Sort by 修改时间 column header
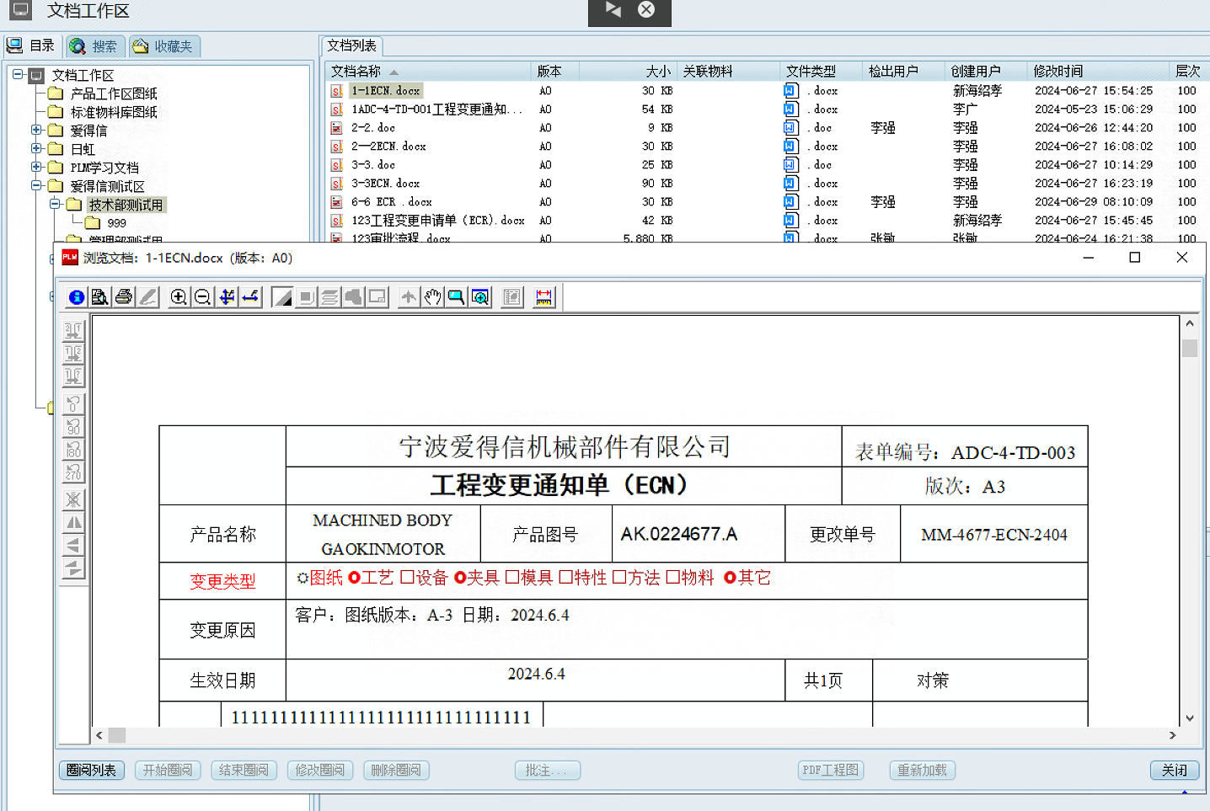1210x811 pixels. point(1098,71)
